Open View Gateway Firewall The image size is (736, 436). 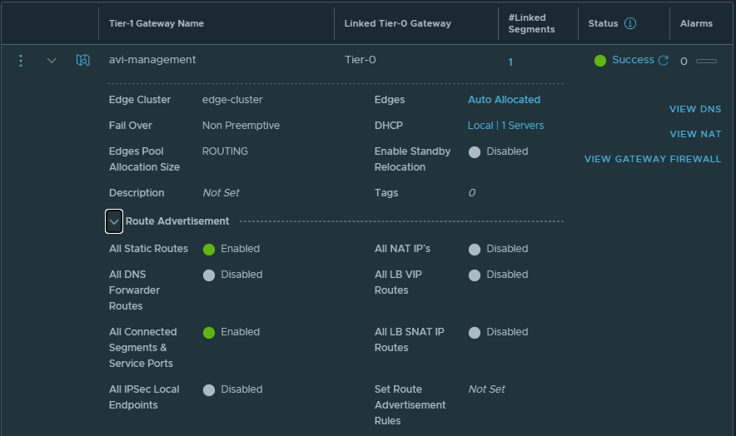653,159
